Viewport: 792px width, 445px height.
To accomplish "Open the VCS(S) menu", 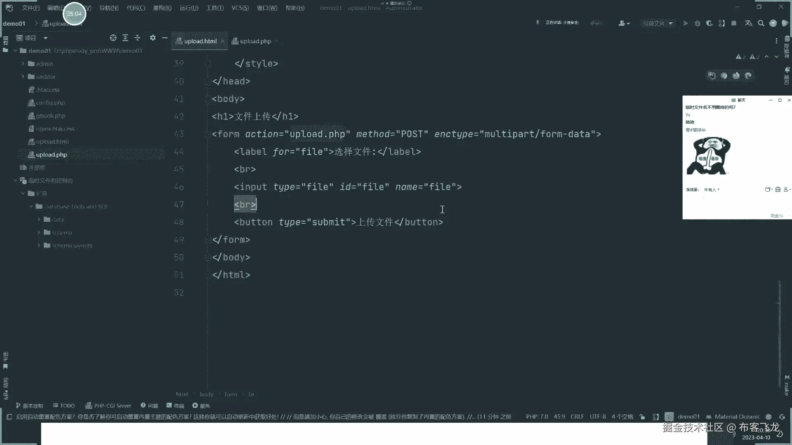I will click(240, 8).
